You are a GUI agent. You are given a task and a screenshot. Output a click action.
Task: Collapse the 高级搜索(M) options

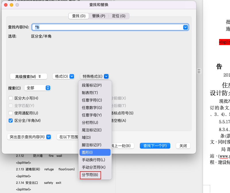28,76
